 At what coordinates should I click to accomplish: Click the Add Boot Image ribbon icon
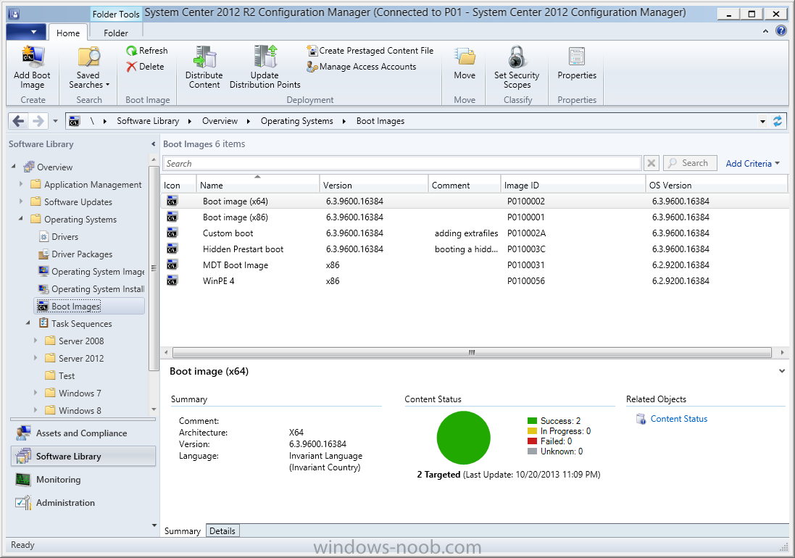(32, 57)
